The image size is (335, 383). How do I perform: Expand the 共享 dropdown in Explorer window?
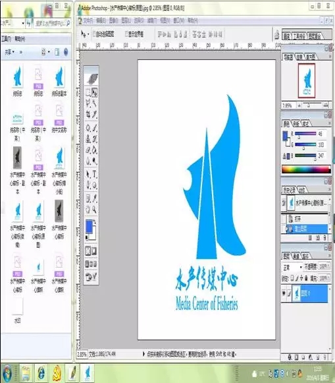click(10, 52)
